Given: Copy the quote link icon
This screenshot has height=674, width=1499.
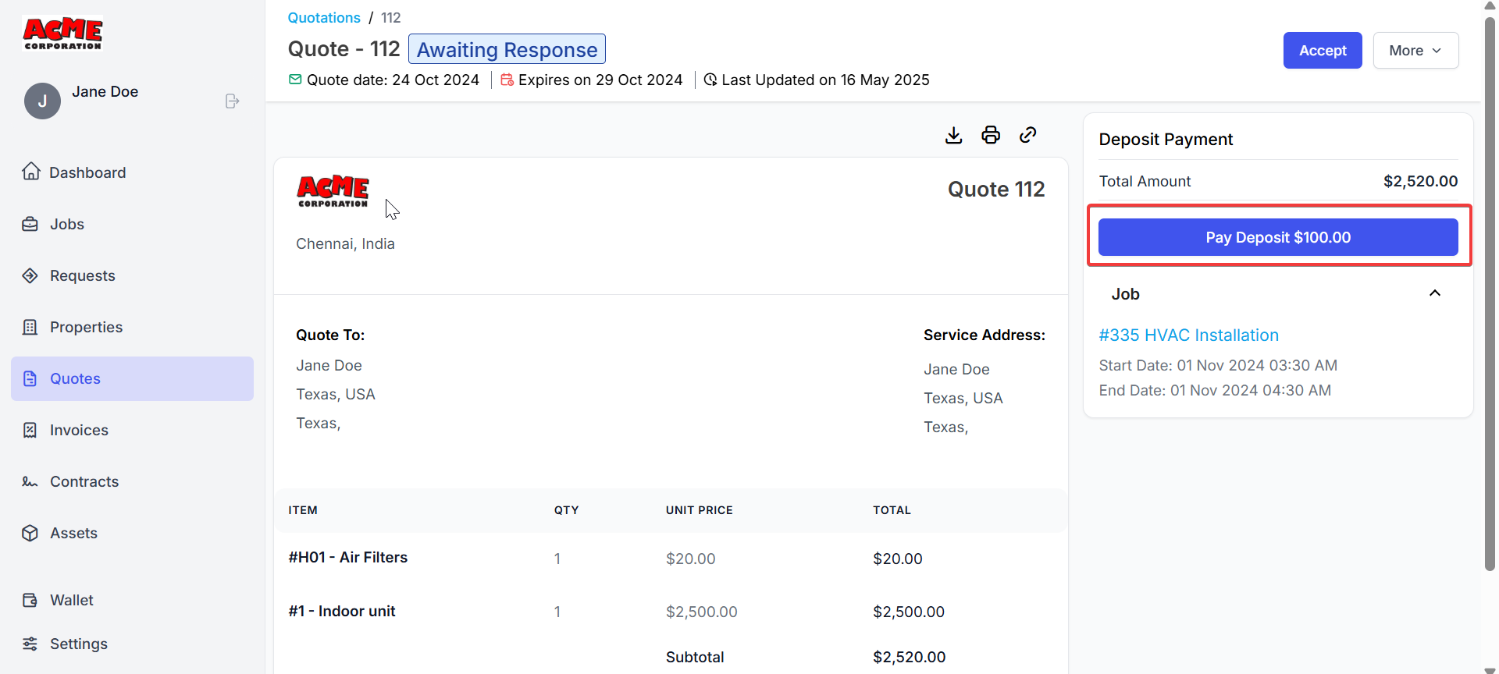Looking at the screenshot, I should pyautogui.click(x=1028, y=135).
